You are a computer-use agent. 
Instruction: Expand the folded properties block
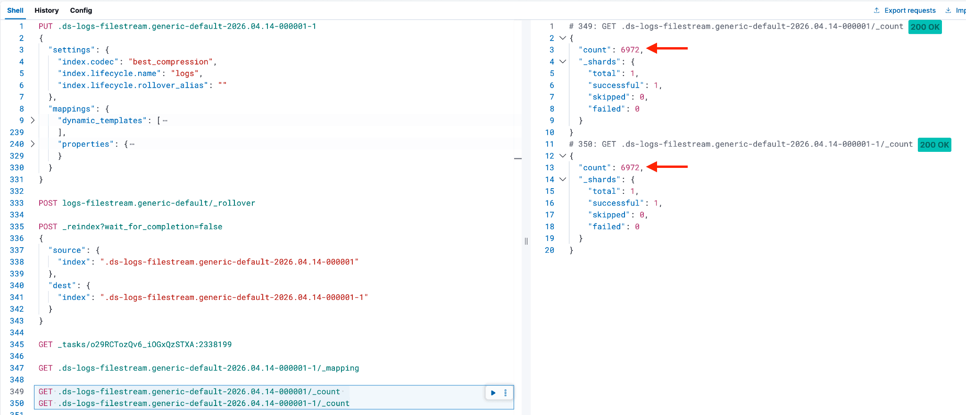[x=33, y=144]
